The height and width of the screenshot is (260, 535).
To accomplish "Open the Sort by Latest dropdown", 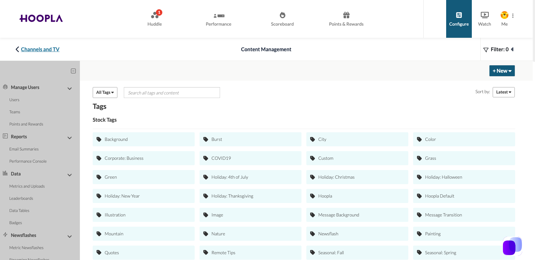I will (504, 92).
